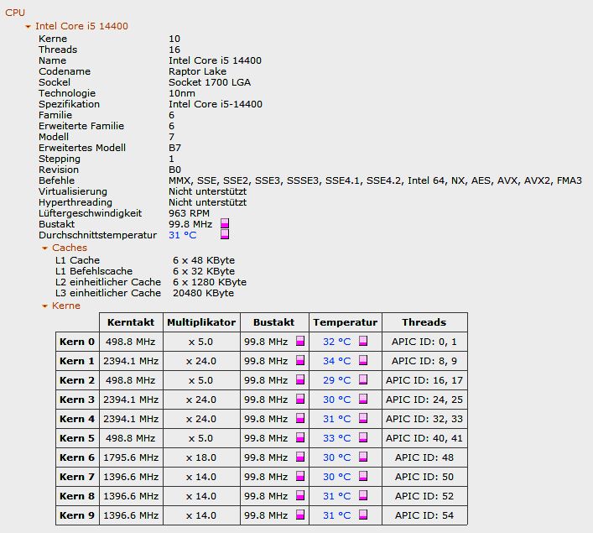This screenshot has height=533, width=593.
Task: Click the Codename value Raptor Lake
Action: click(x=197, y=71)
